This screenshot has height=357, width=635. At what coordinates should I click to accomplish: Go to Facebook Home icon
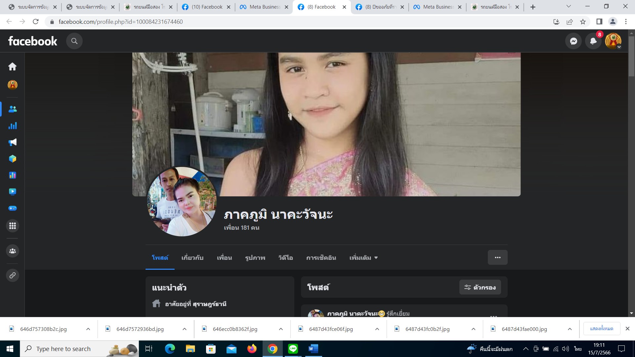click(x=13, y=66)
